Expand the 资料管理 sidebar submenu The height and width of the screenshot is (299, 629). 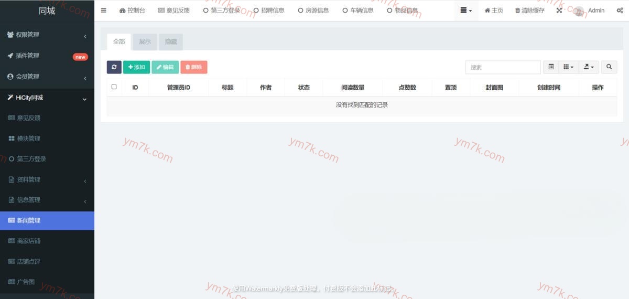[47, 179]
